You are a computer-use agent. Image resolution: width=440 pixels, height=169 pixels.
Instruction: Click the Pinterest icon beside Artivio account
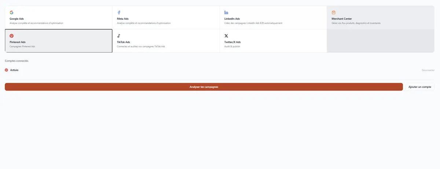7,70
